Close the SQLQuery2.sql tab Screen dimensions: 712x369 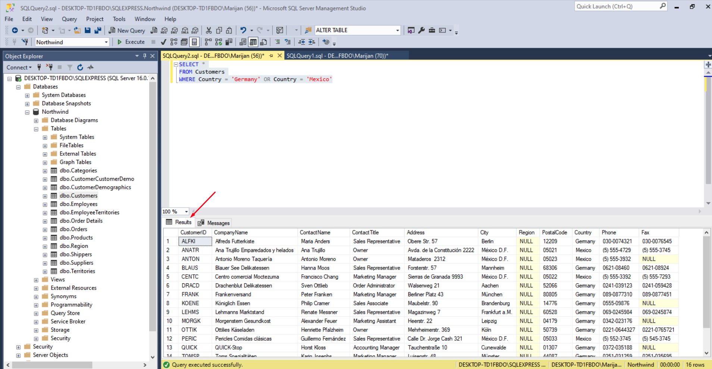[280, 56]
